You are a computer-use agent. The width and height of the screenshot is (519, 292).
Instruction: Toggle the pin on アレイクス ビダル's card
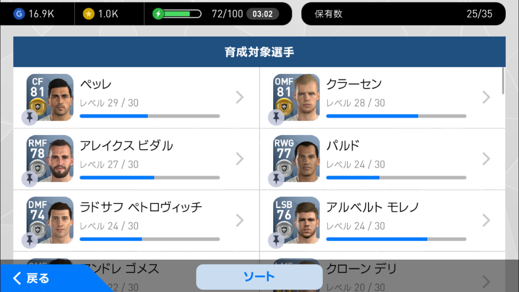click(30, 179)
